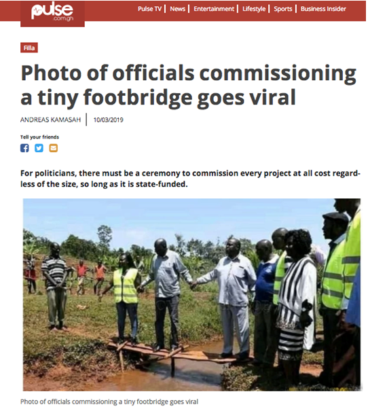
Task: Click the 10/03/2019 publication date
Action: (108, 120)
